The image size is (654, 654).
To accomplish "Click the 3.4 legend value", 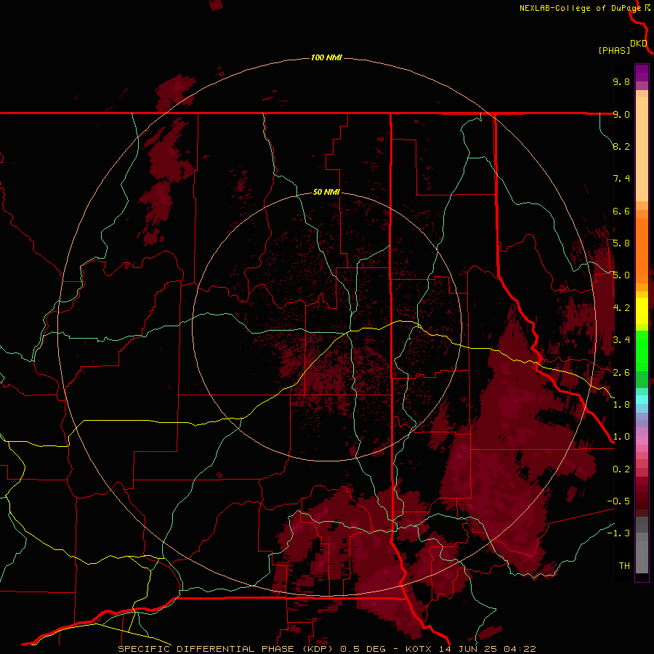I will (x=621, y=340).
